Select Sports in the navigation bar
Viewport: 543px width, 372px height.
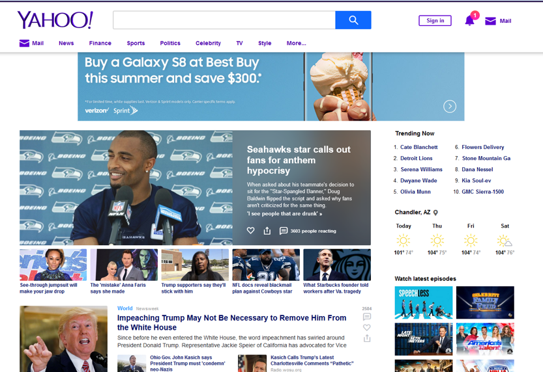click(x=136, y=44)
